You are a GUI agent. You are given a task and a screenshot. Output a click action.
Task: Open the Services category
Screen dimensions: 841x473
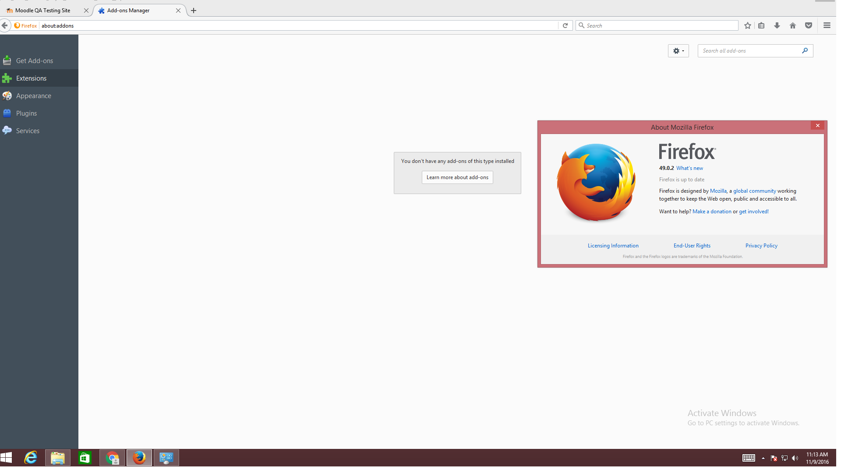pos(39,131)
